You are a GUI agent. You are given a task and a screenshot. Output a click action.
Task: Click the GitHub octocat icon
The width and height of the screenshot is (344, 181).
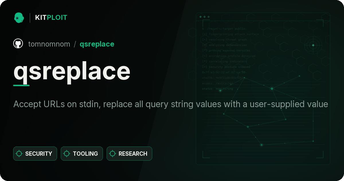pos(18,44)
